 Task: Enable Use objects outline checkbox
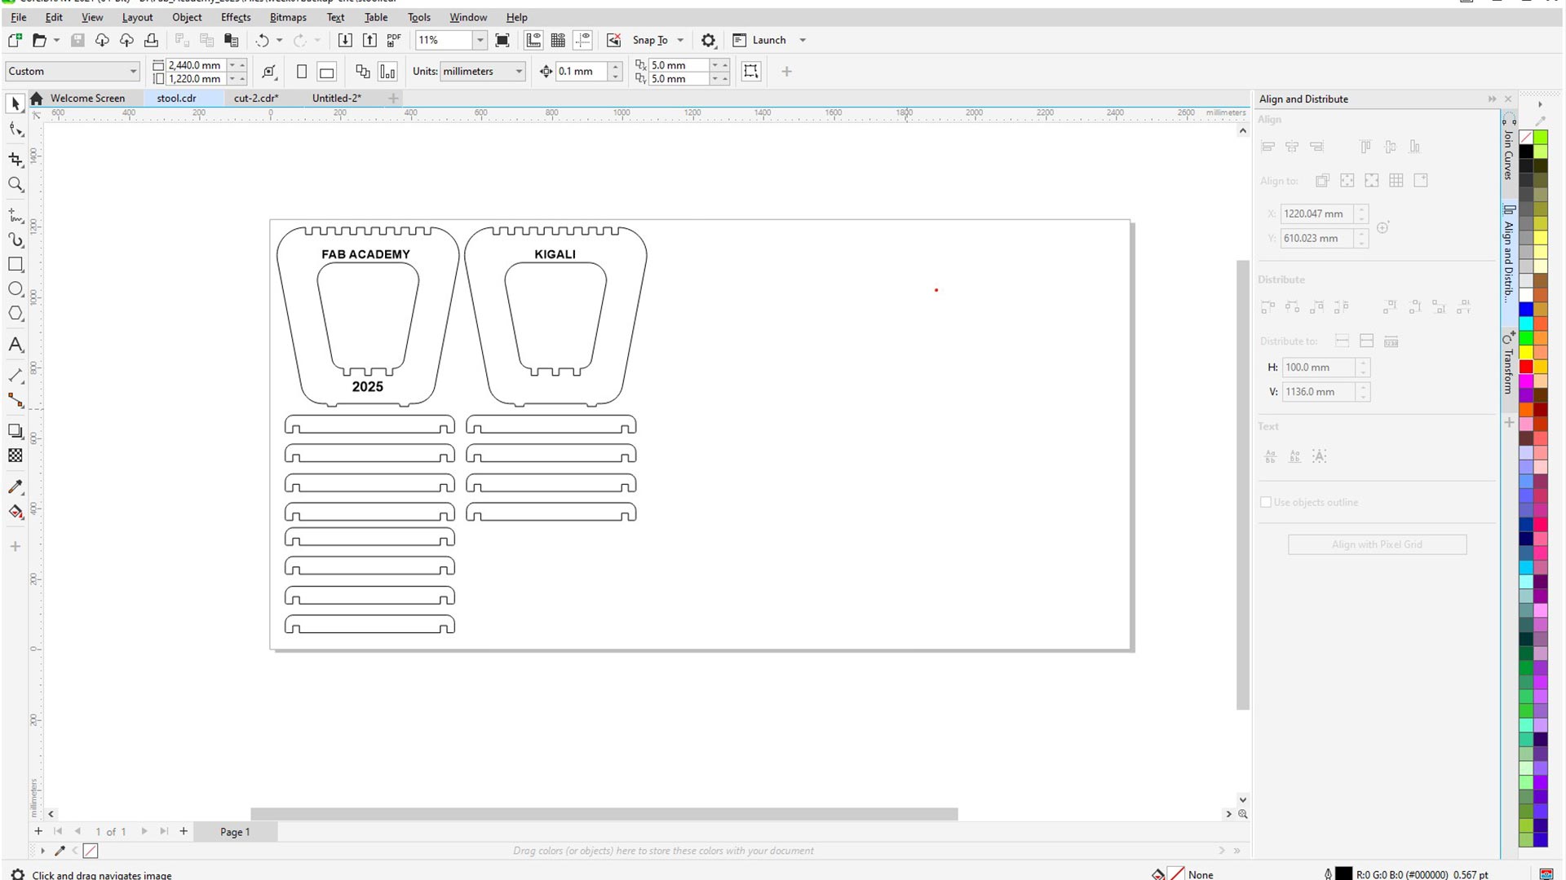[1266, 502]
